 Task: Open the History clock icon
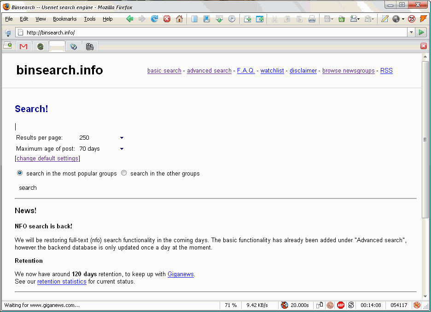point(232,19)
